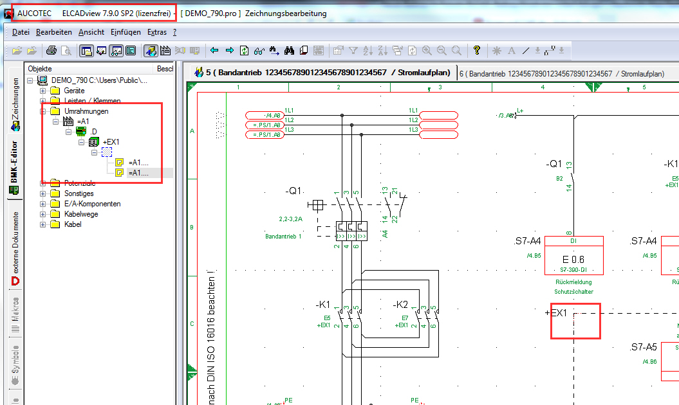Click the -K1 contactor label above E5
679x405 pixels.
(323, 305)
